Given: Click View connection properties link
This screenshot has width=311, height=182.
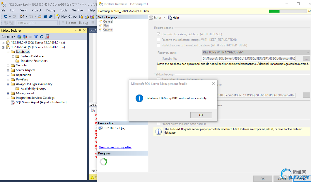Looking at the screenshot, I should pos(115,147).
